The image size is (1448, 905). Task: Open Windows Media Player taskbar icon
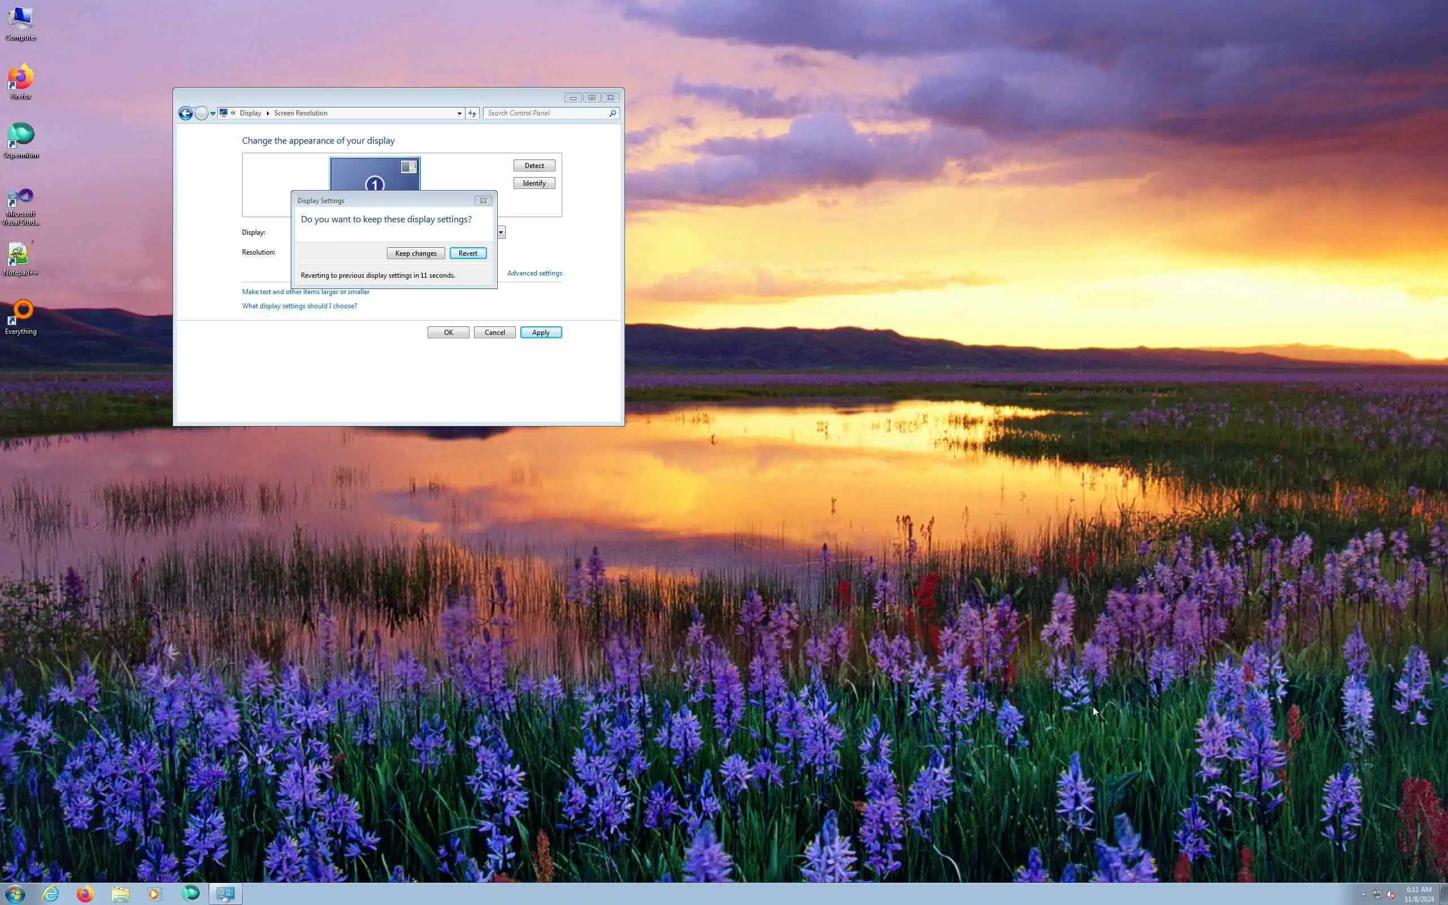click(x=154, y=894)
